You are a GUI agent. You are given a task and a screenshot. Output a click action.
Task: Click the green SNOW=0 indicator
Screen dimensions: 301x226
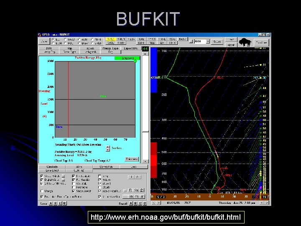coord(127,58)
